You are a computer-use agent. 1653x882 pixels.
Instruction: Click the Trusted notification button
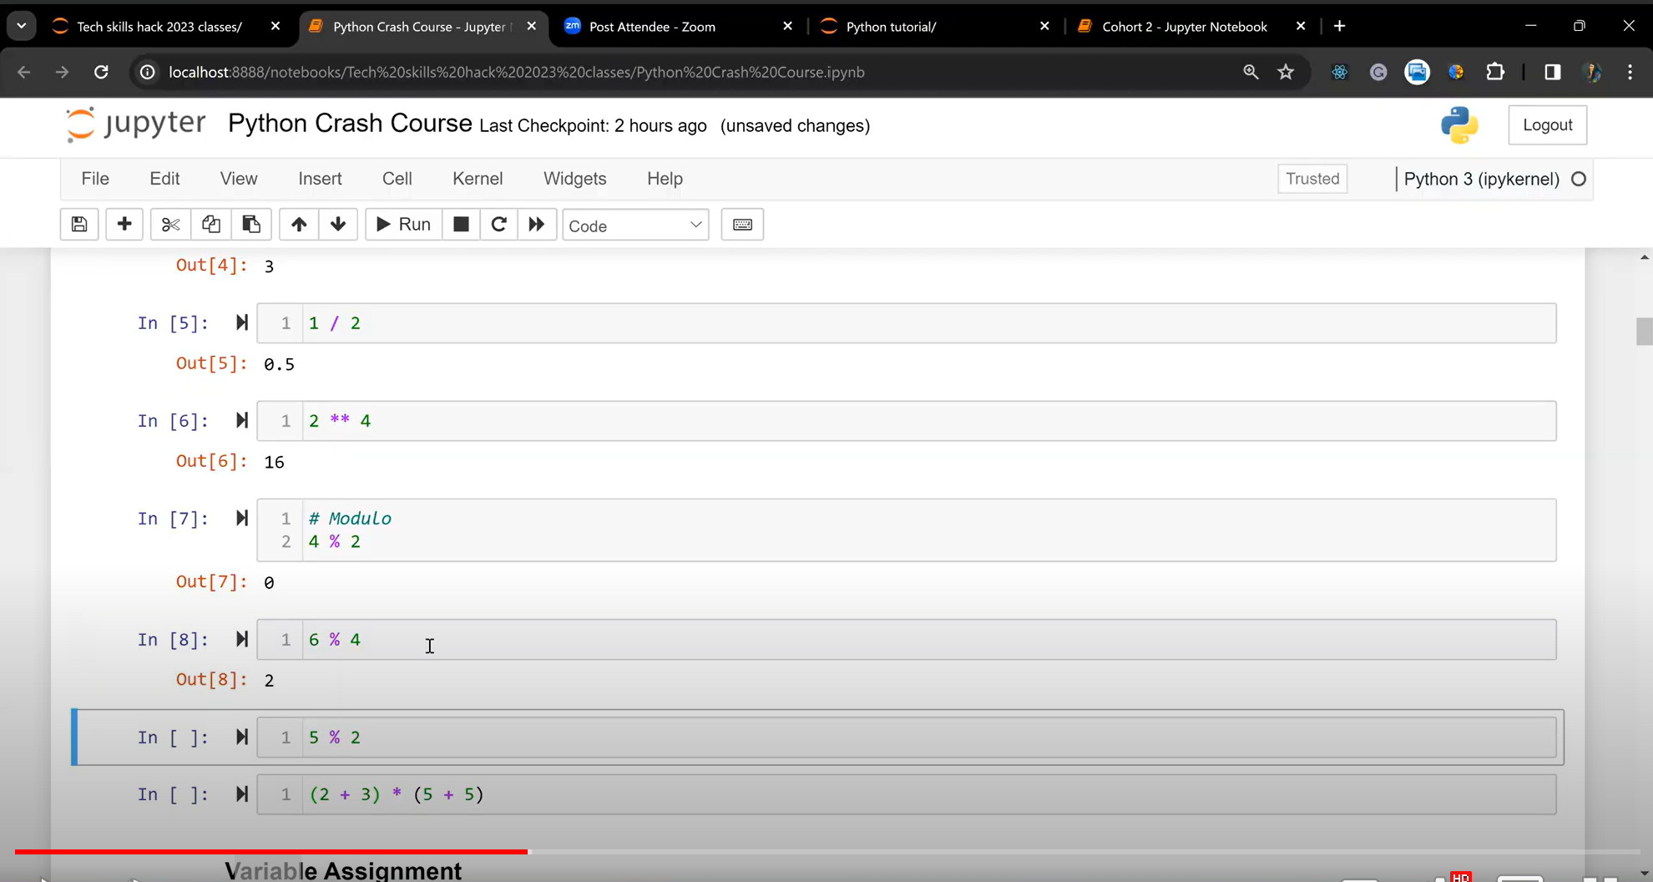point(1312,178)
